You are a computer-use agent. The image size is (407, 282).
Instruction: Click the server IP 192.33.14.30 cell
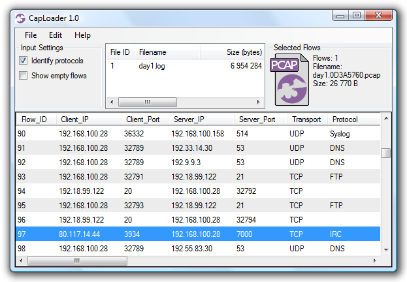point(192,148)
